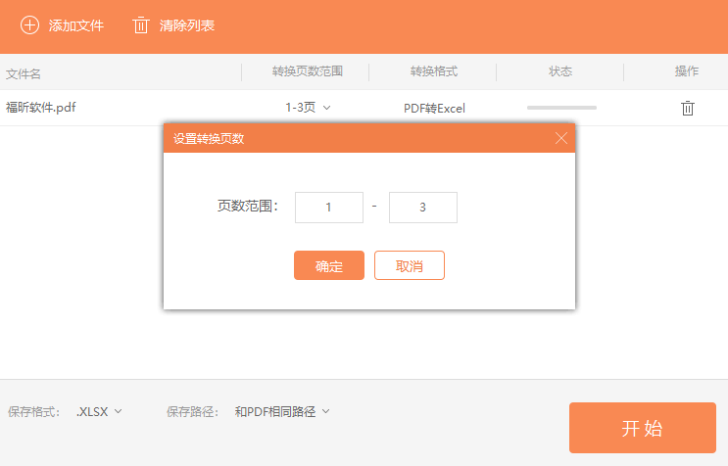Click the 转换格式 column header

[434, 71]
